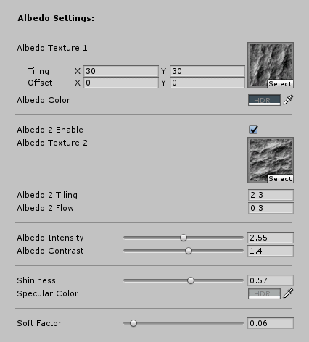Click Select on Albedo Texture 1 thumbnail
The width and height of the screenshot is (309, 342).
pyautogui.click(x=280, y=83)
